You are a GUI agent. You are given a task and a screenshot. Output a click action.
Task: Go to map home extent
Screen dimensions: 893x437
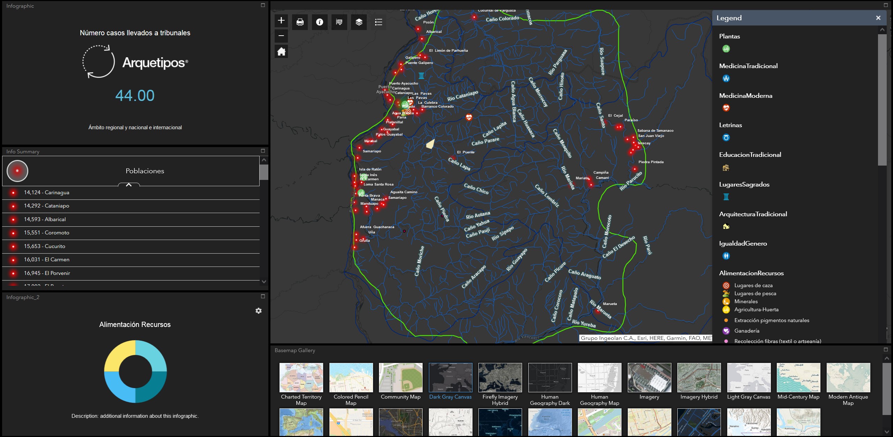(x=281, y=52)
